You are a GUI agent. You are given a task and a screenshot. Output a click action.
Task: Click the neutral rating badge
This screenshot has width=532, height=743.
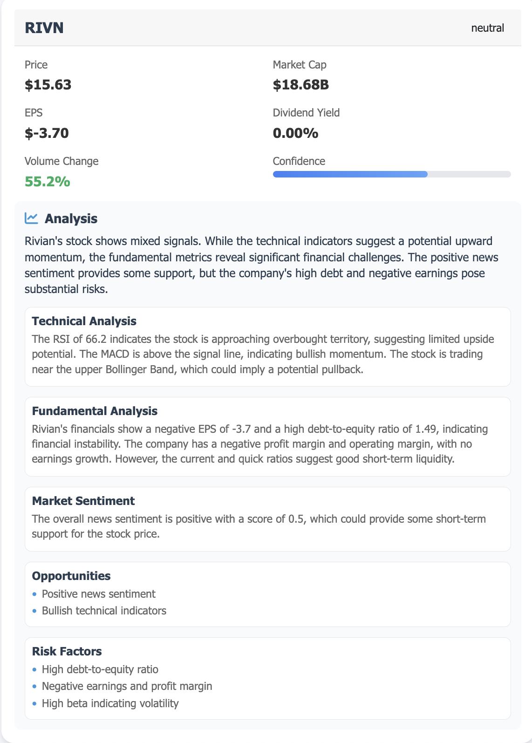click(x=488, y=28)
